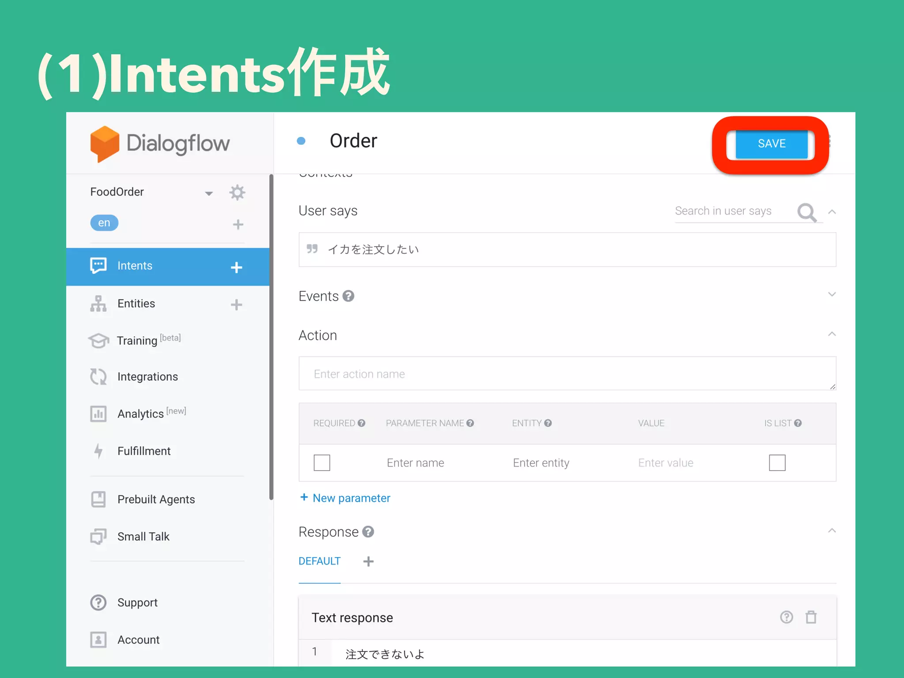Image resolution: width=904 pixels, height=678 pixels.
Task: Check the REQUIRED parameter checkbox
Action: [x=322, y=463]
